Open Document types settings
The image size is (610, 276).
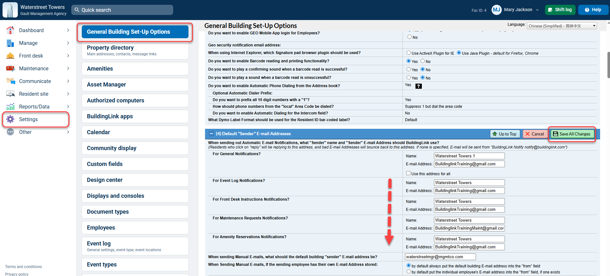[x=135, y=212]
